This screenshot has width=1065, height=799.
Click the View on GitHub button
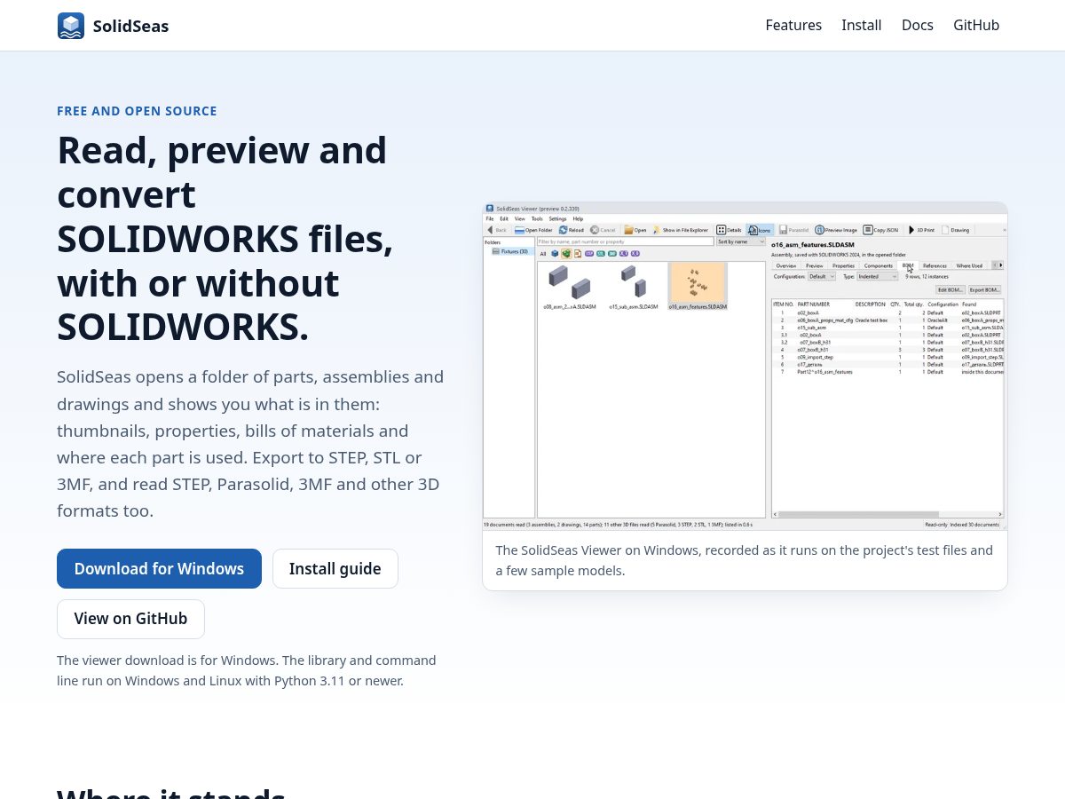click(130, 619)
